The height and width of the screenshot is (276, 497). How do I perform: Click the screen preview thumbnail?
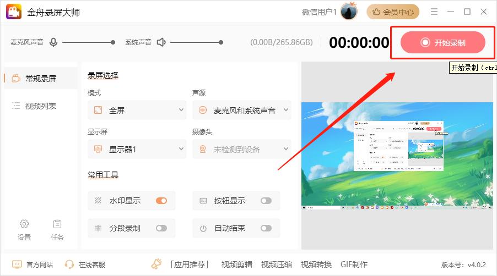click(397, 156)
